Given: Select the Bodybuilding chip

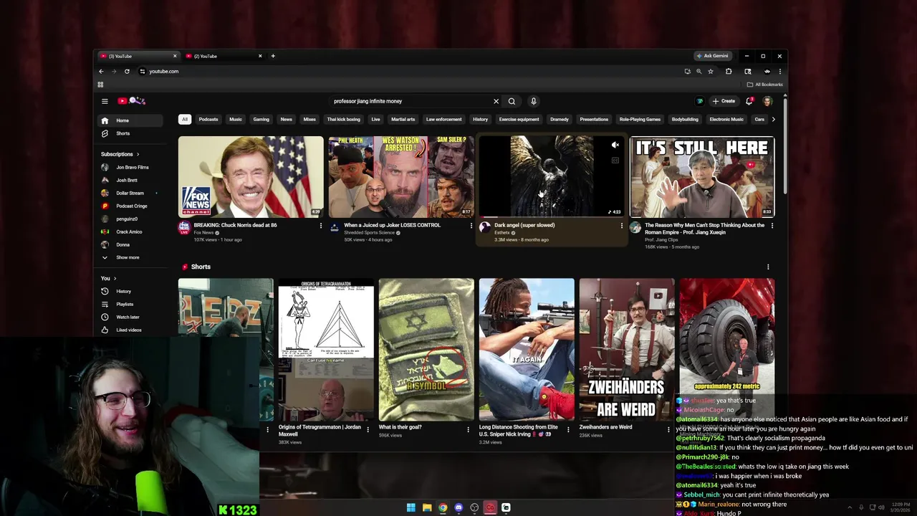Looking at the screenshot, I should tap(685, 120).
